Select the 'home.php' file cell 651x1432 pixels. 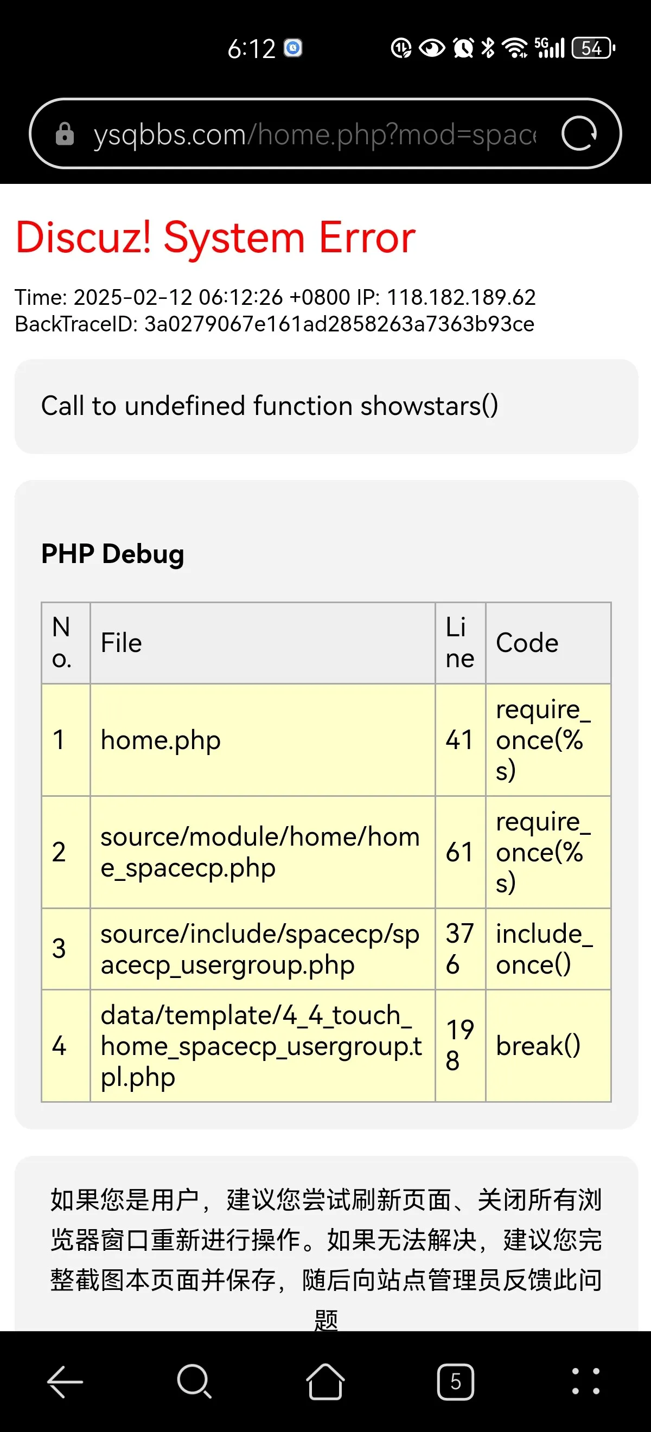[x=263, y=740]
